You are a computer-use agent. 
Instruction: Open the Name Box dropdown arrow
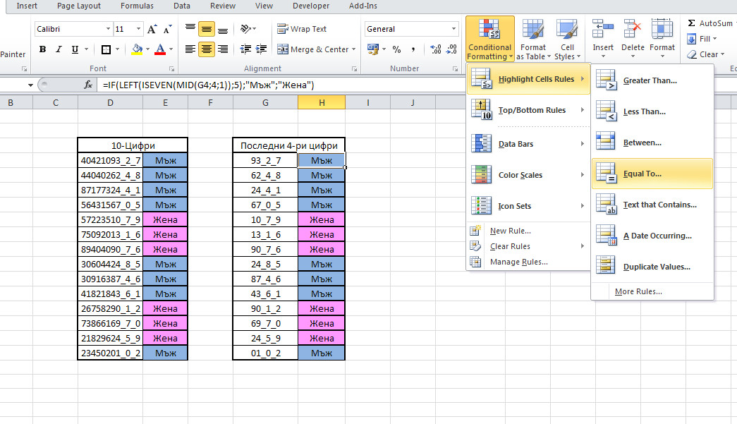tap(30, 85)
